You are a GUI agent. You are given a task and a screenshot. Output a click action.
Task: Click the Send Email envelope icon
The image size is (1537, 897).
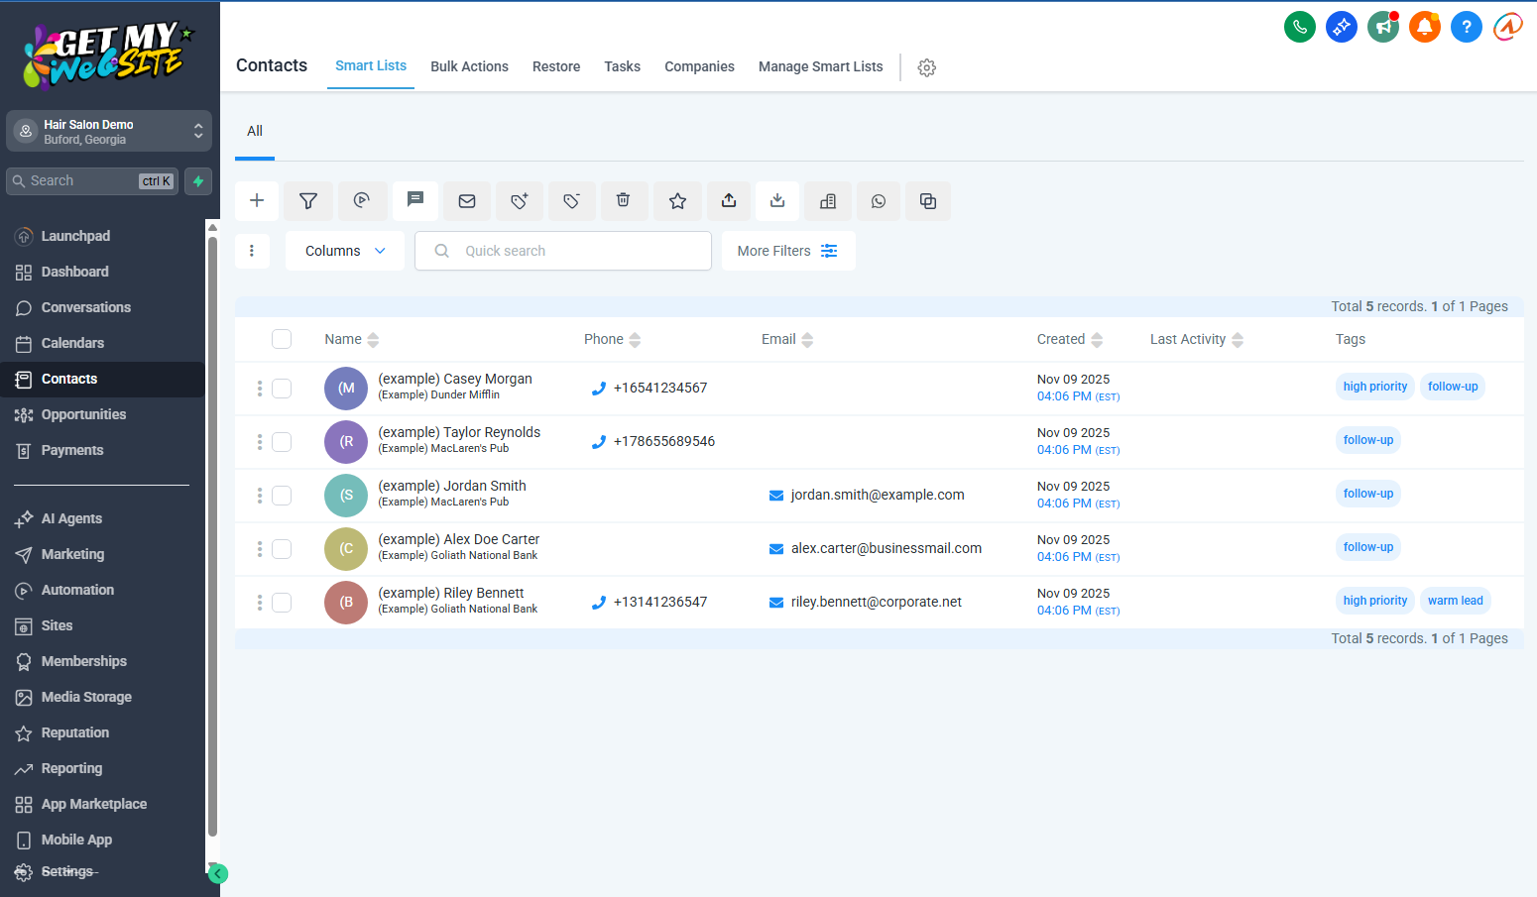click(467, 201)
